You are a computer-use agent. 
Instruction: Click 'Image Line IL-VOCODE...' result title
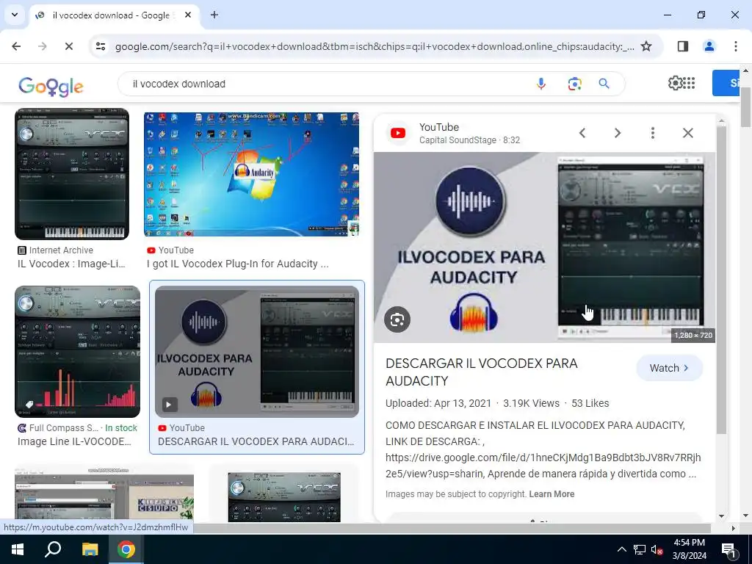click(74, 441)
